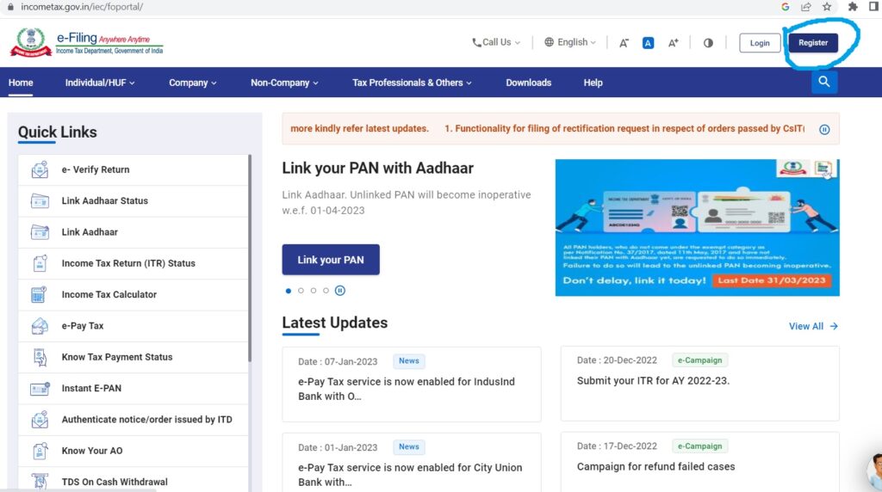Click the e-Verify Return icon
Screen dimensions: 882x492
(x=40, y=169)
